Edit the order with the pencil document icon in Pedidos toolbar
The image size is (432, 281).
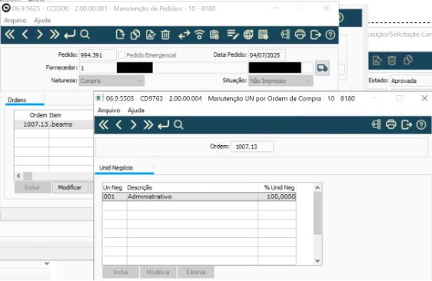point(151,35)
